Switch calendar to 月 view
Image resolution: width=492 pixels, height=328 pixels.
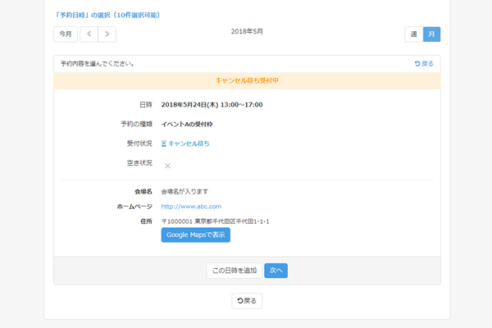click(x=431, y=34)
